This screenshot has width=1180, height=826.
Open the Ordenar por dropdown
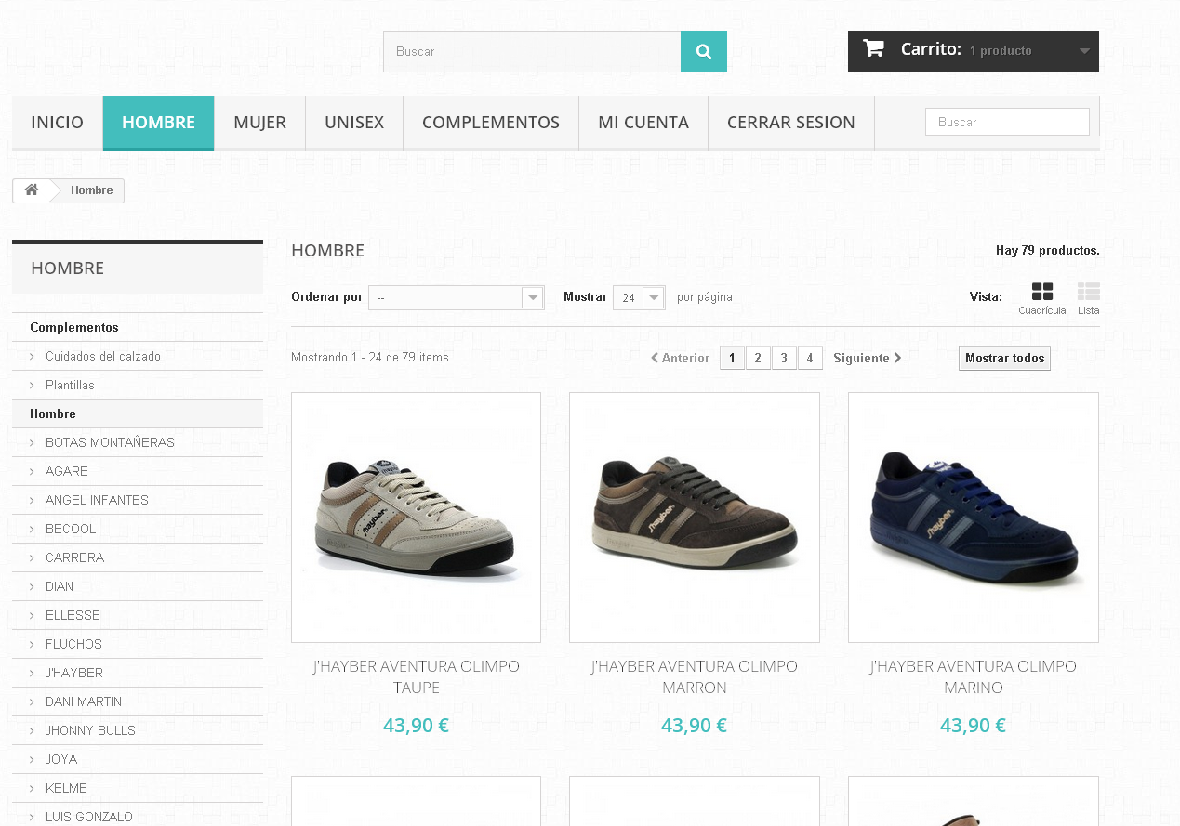456,297
